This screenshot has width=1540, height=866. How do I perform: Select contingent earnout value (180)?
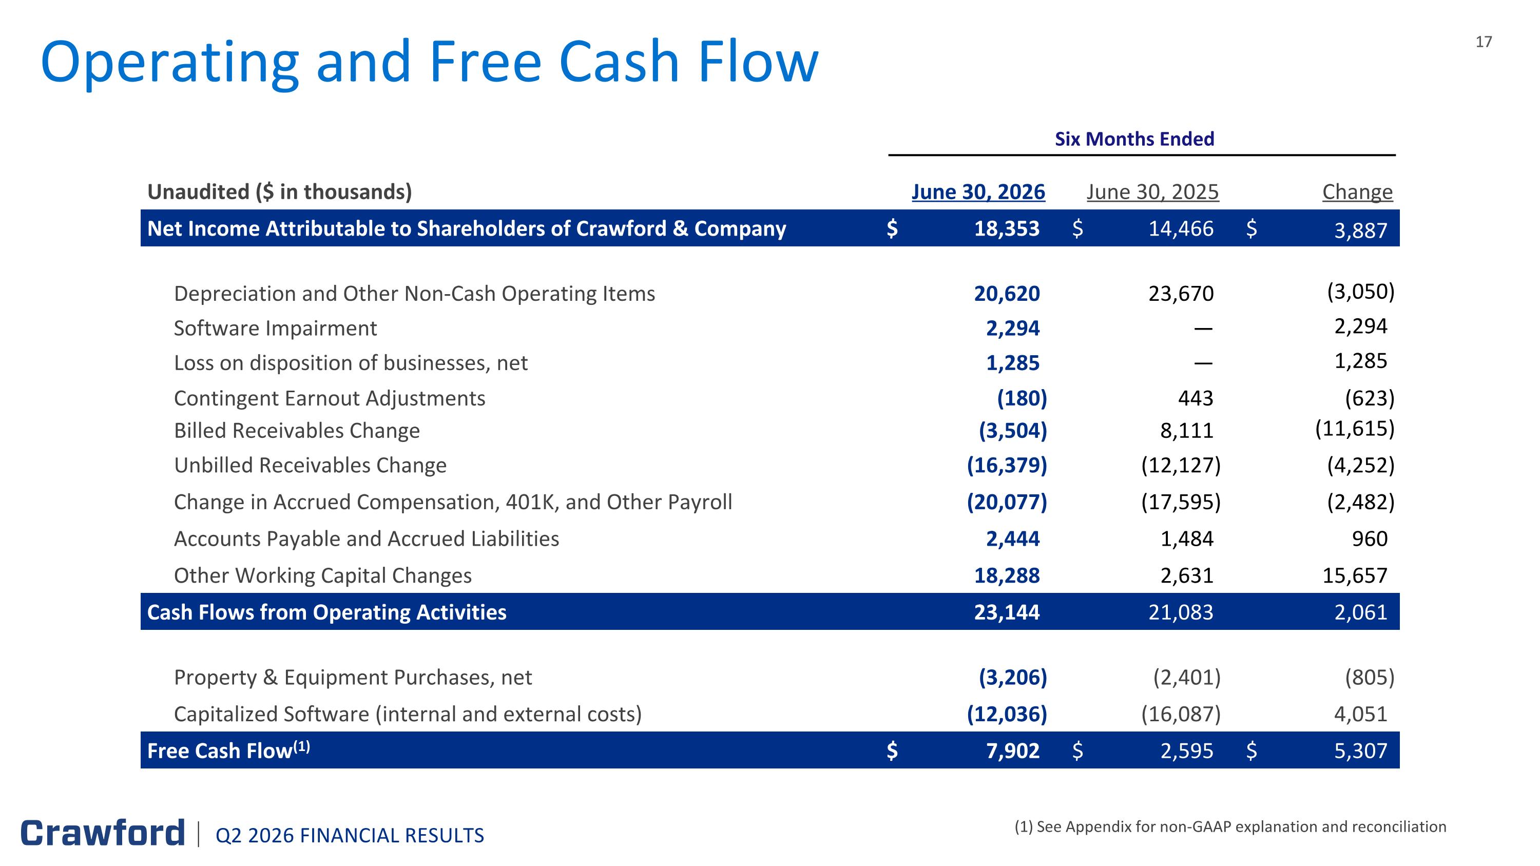1022,398
